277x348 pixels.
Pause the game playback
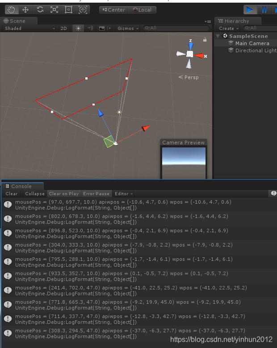(264, 10)
